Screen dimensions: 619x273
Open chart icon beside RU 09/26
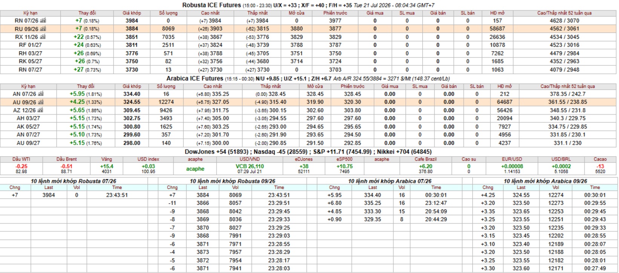[x=43, y=29]
